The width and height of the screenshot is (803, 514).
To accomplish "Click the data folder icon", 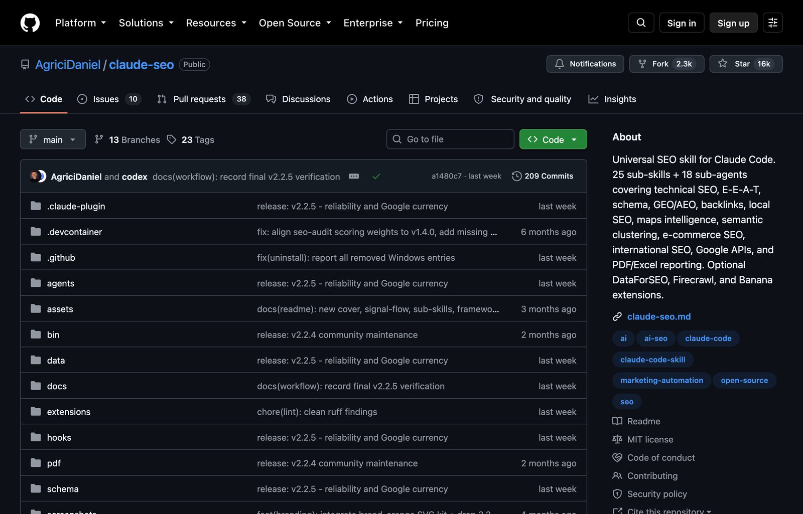I will point(36,360).
